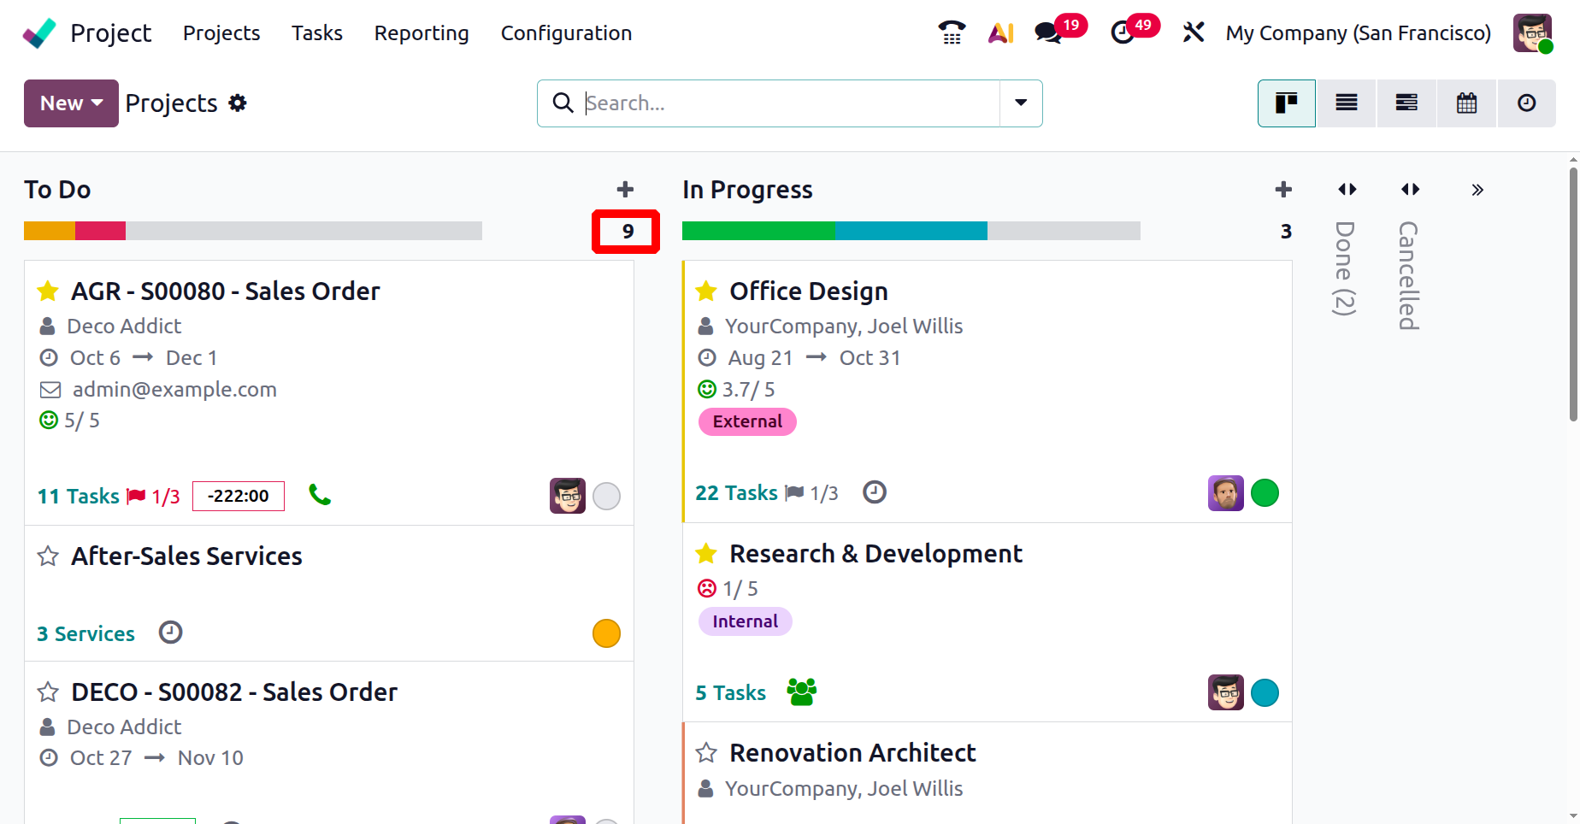This screenshot has width=1580, height=824.
Task: Star the After-Sales Services project
Action: 48,556
